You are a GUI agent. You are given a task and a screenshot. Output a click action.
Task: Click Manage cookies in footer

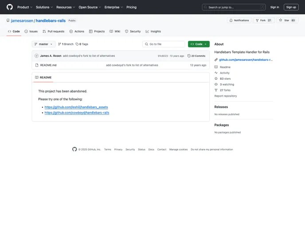pyautogui.click(x=178, y=149)
